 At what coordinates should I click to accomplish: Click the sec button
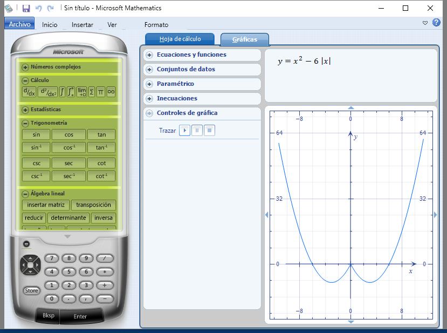click(68, 163)
